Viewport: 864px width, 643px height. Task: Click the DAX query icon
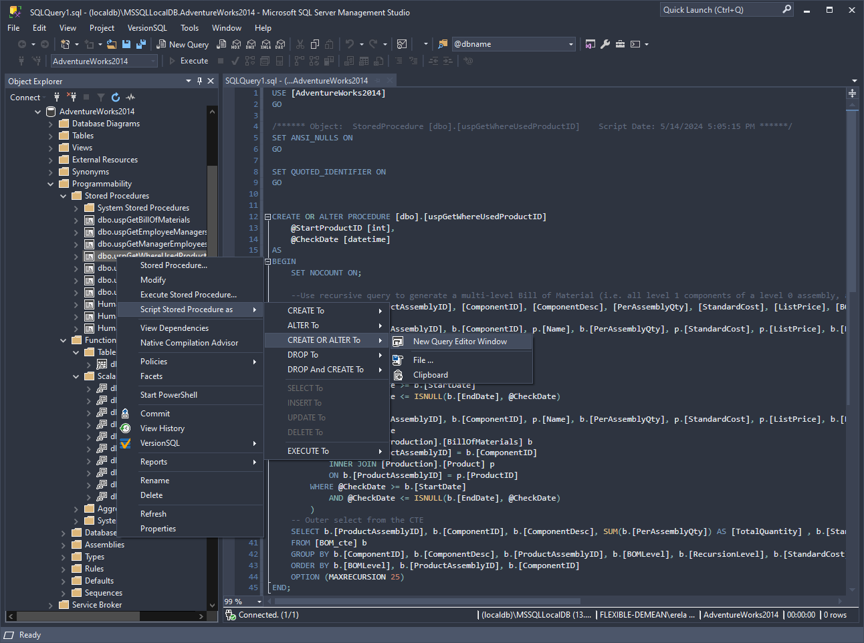[x=280, y=44]
